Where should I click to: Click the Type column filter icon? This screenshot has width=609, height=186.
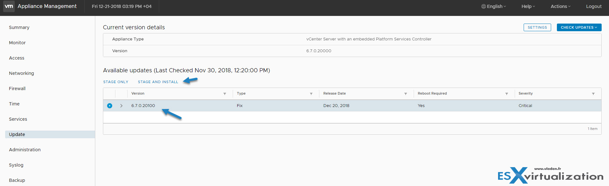311,94
